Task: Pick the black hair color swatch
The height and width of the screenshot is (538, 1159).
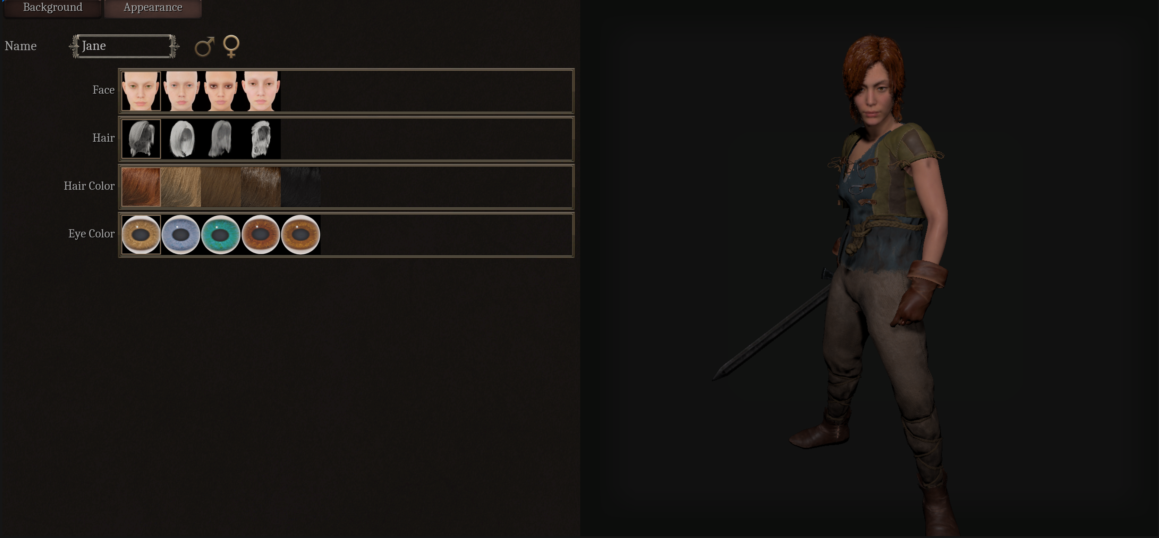Action: (300, 187)
